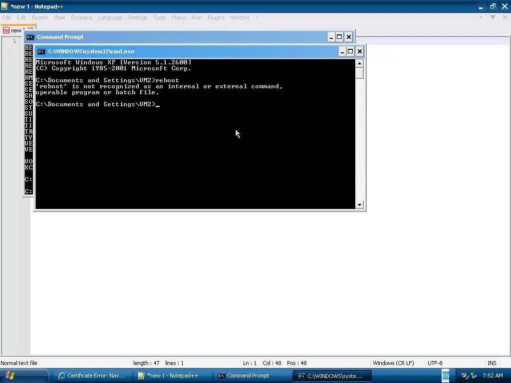Click the 'UTF-8' encoding indicator
Viewport: 511px width, 383px height.
[435, 363]
